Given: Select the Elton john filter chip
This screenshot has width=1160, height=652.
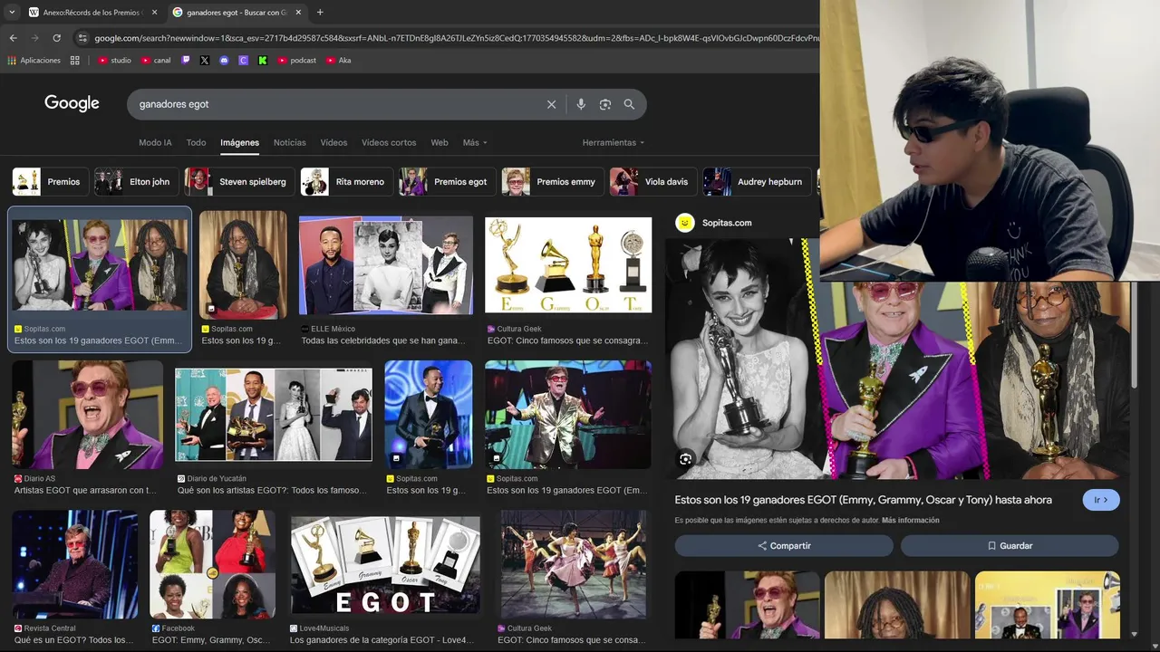Looking at the screenshot, I should coord(136,182).
